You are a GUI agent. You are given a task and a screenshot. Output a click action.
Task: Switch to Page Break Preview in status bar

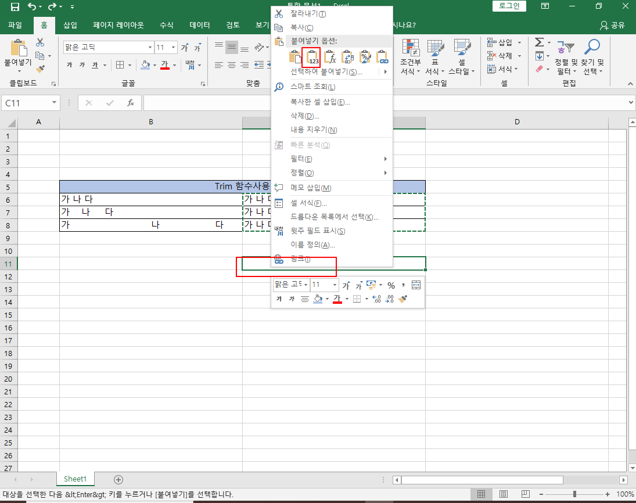tap(525, 494)
